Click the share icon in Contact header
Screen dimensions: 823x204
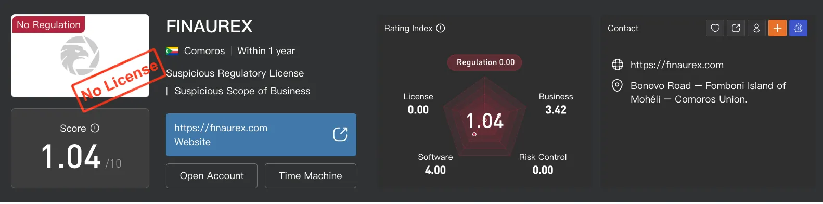point(736,28)
